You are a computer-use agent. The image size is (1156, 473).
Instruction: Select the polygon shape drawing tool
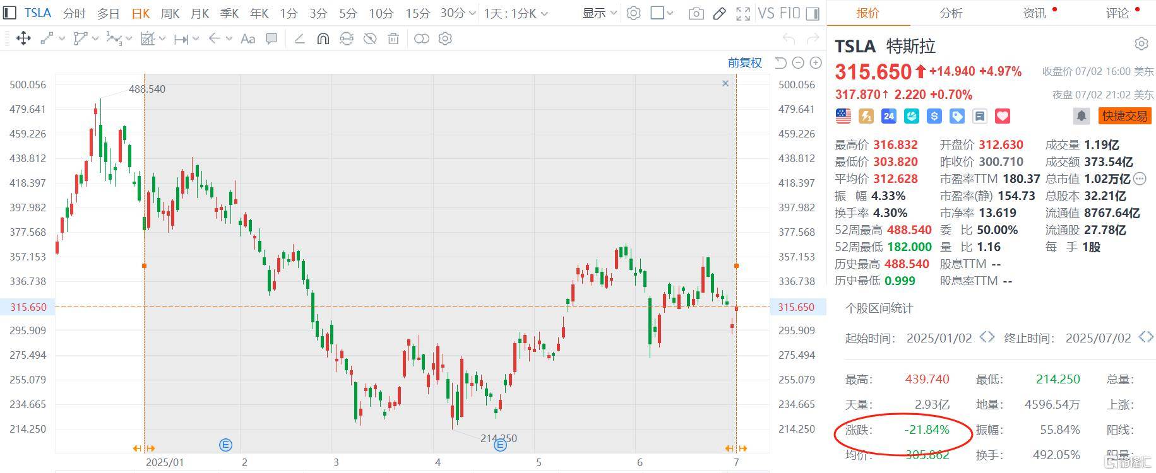point(80,39)
